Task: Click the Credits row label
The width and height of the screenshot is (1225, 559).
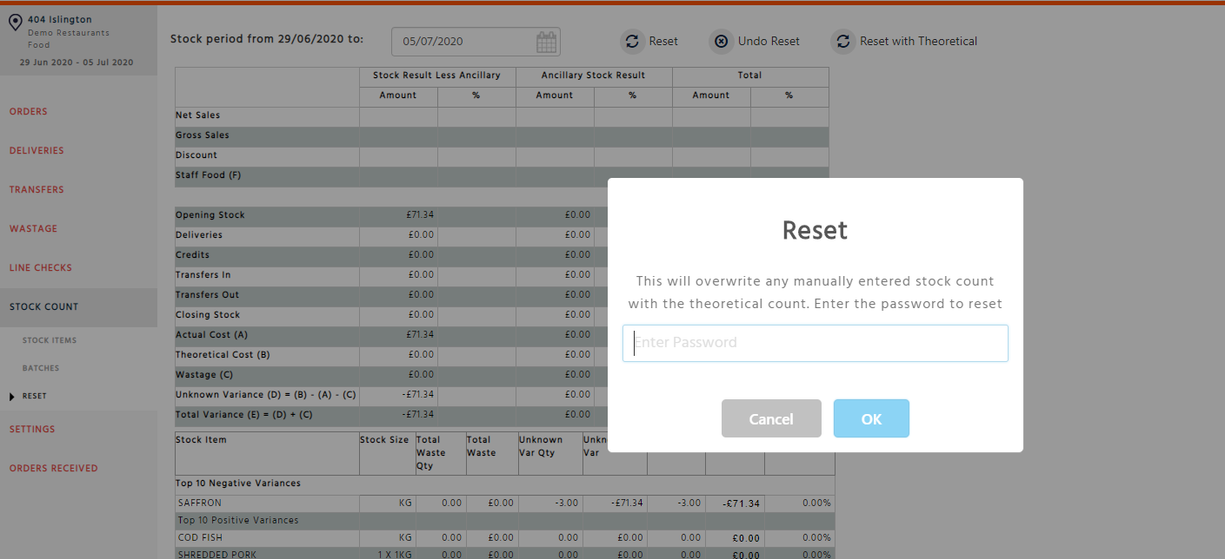Action: pos(193,255)
